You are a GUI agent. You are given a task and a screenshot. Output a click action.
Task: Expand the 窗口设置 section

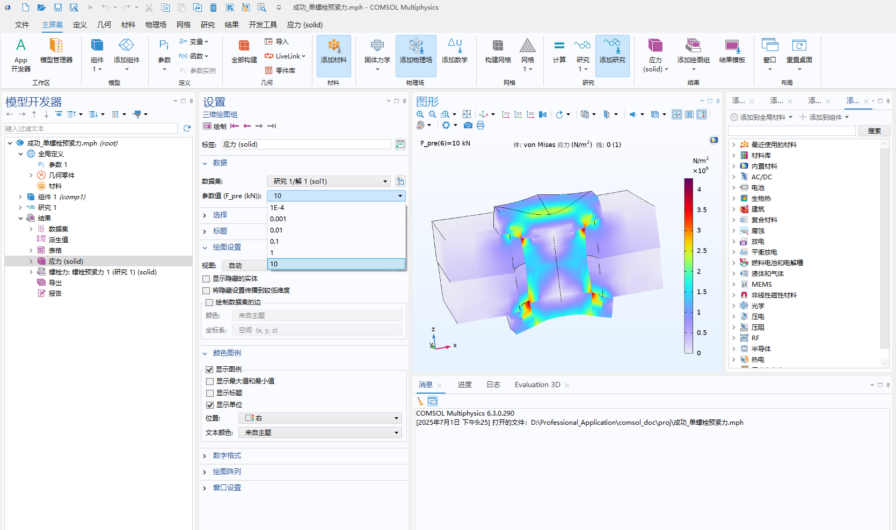click(x=227, y=488)
